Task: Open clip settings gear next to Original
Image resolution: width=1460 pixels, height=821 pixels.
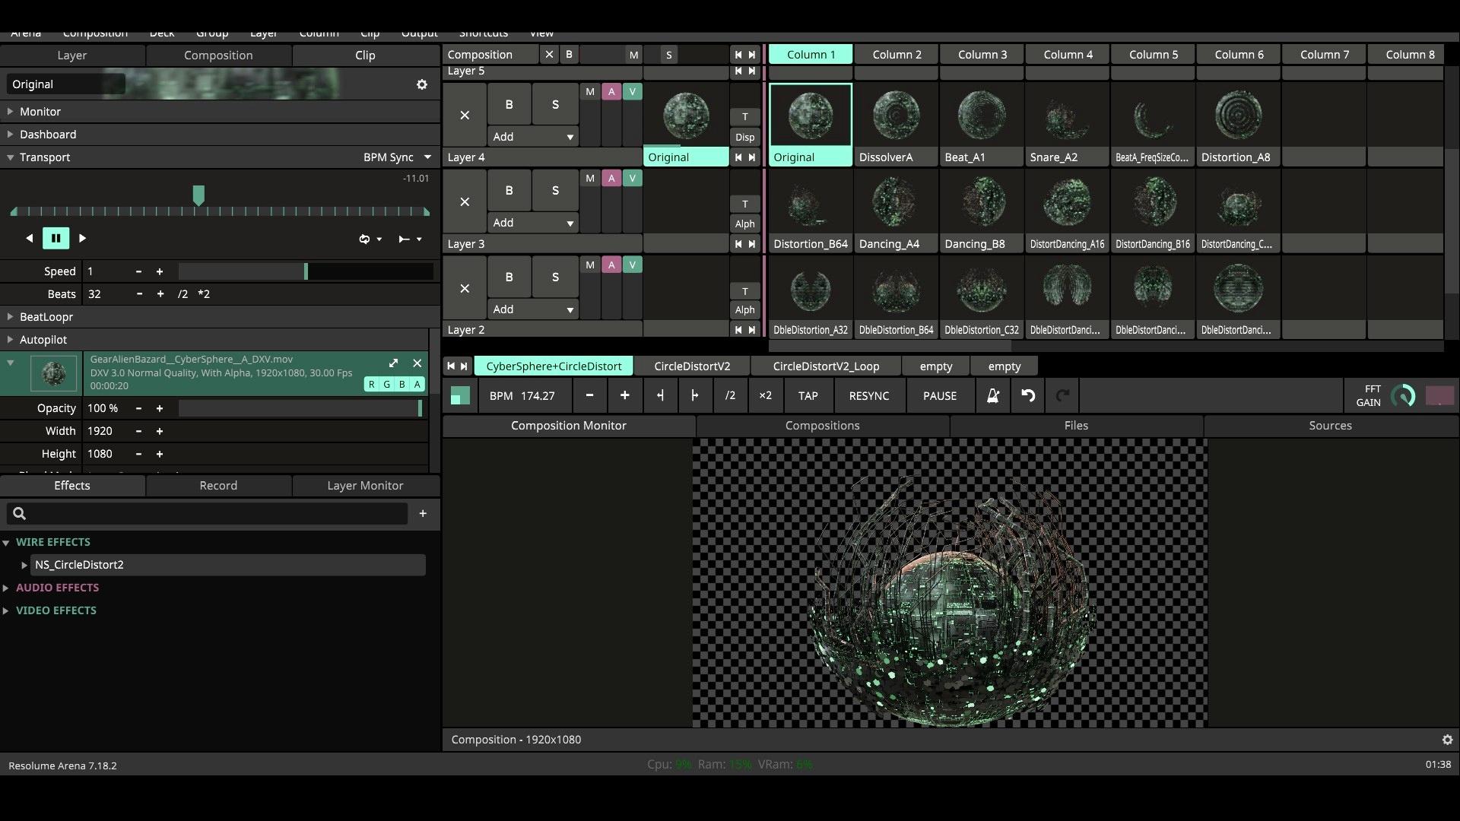Action: tap(422, 84)
